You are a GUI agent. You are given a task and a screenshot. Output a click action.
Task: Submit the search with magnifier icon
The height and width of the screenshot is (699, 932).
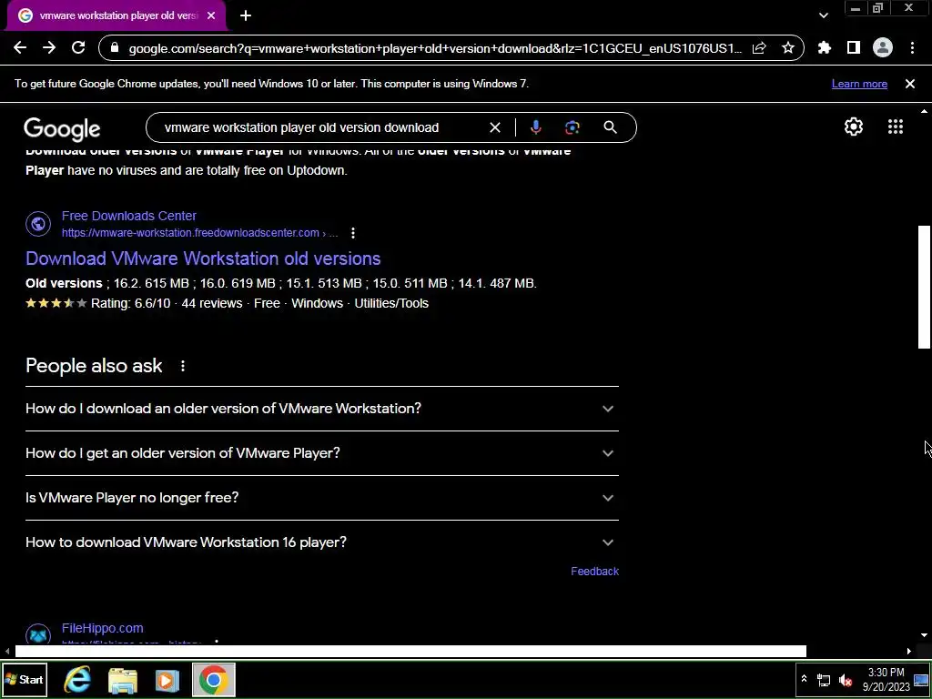point(610,127)
